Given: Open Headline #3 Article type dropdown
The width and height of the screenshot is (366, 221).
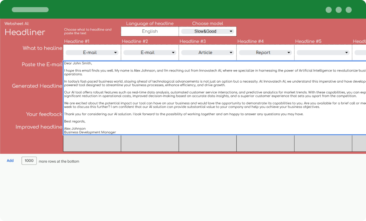Looking at the screenshot, I should pyautogui.click(x=208, y=53).
